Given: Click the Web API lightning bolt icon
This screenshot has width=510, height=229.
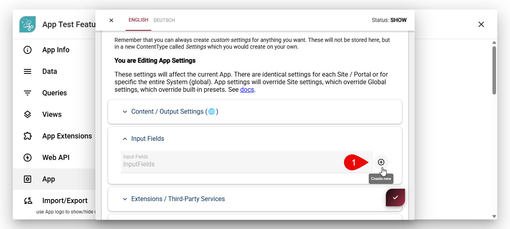Looking at the screenshot, I should tap(28, 158).
